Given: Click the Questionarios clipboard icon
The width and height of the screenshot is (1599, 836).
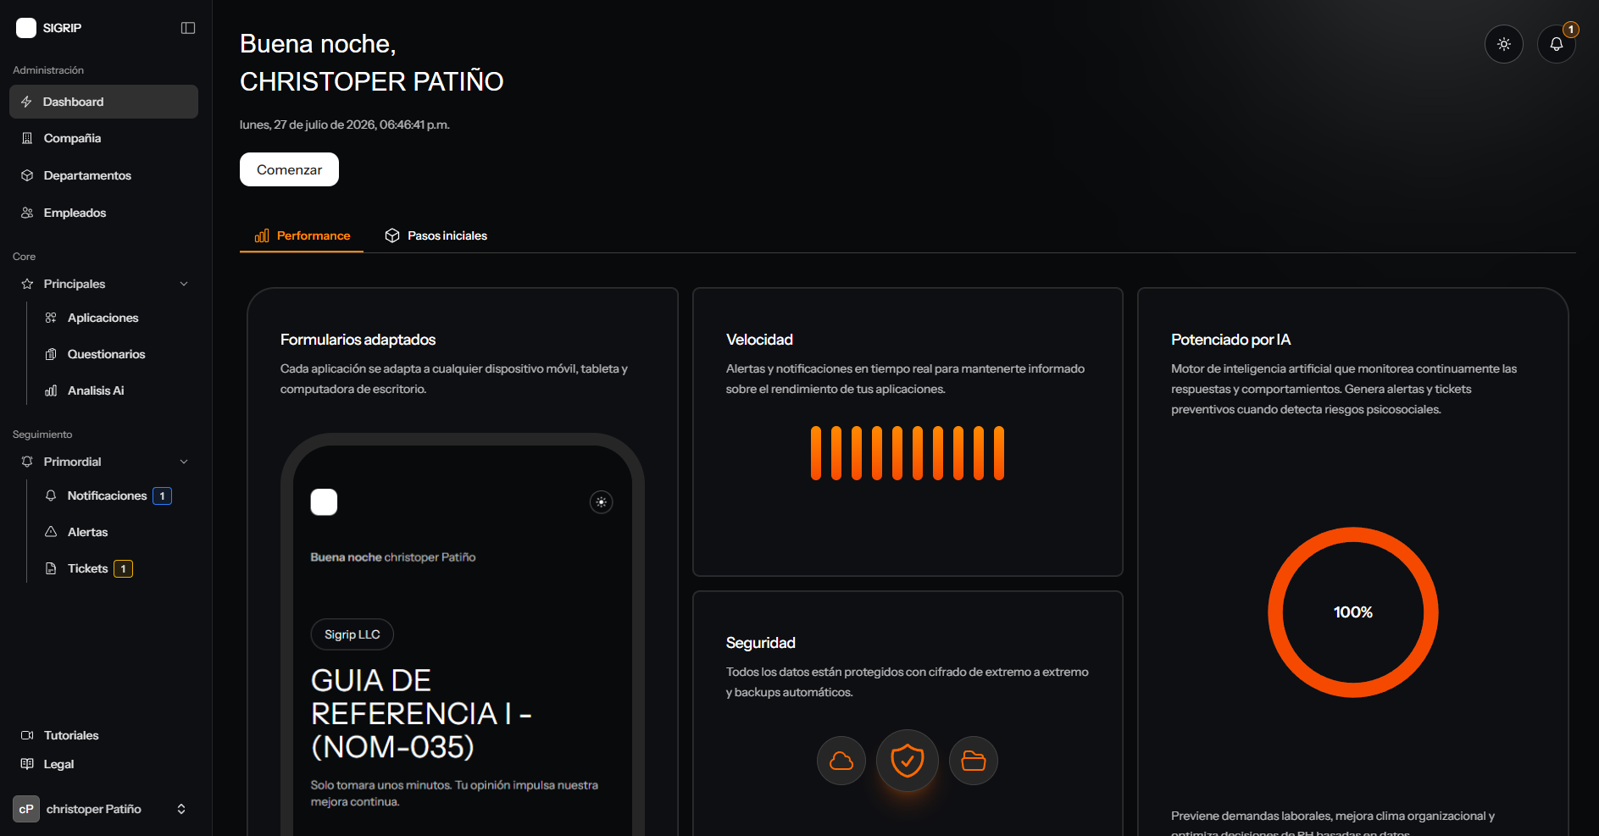Looking at the screenshot, I should 51,354.
